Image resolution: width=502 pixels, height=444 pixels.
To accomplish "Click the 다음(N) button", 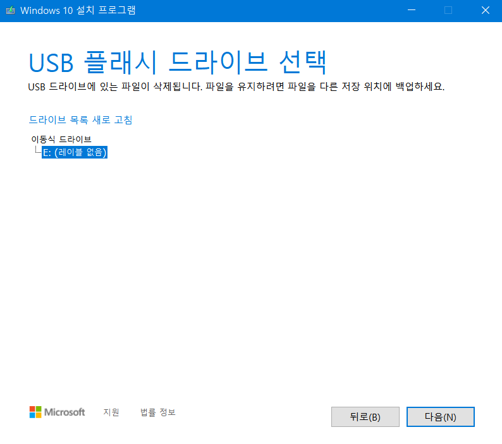I will pyautogui.click(x=440, y=417).
